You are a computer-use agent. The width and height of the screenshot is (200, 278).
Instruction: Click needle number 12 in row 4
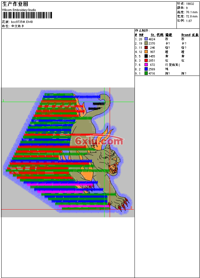coord(140,52)
